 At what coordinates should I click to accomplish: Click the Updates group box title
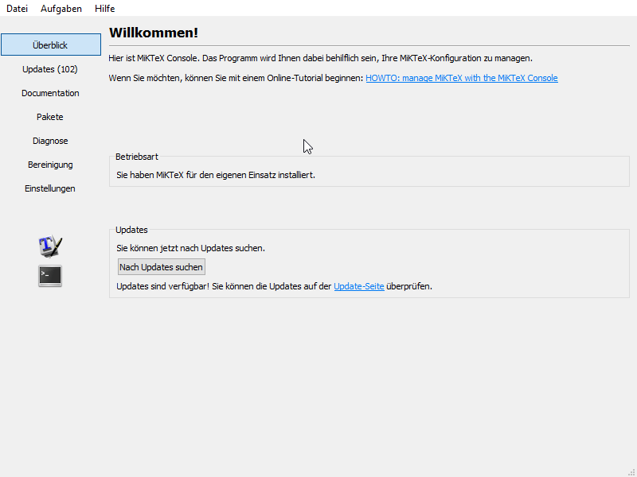coord(131,230)
